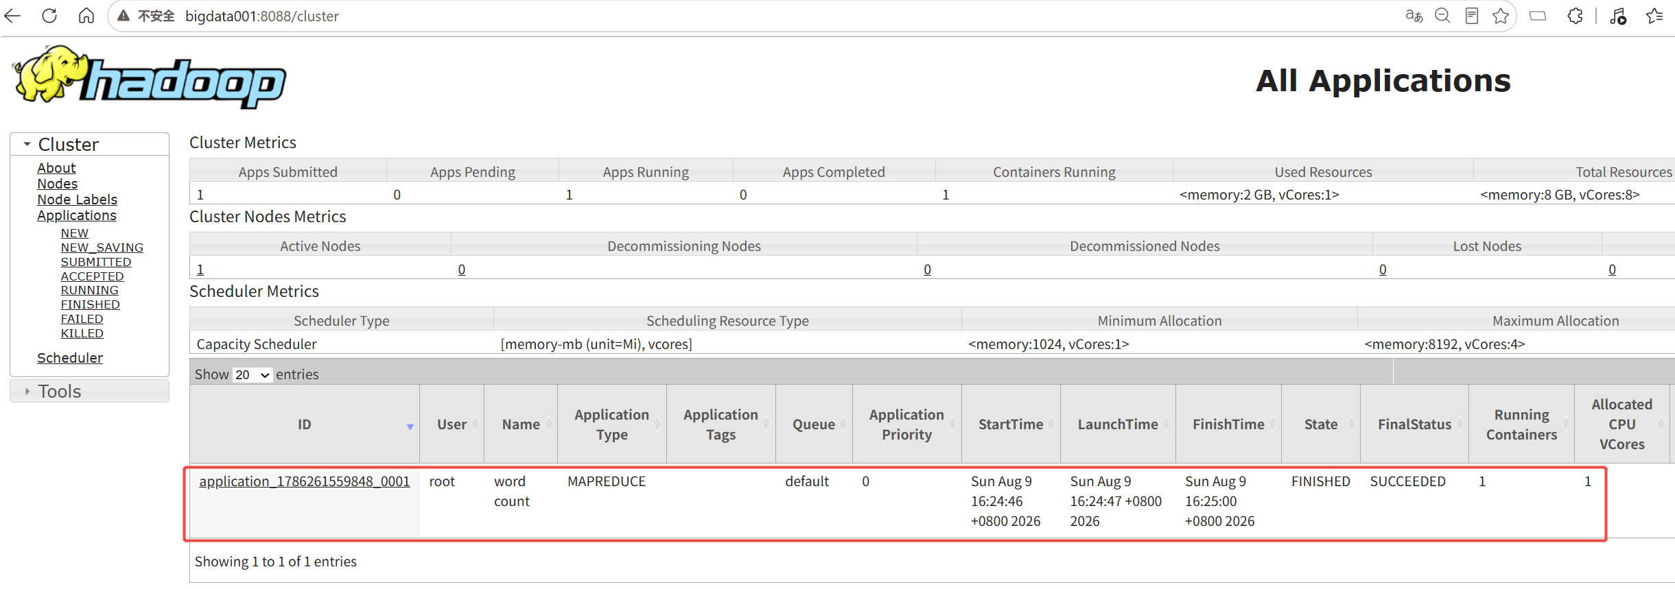The width and height of the screenshot is (1675, 589).
Task: Open the immersive reader icon
Action: [1471, 16]
